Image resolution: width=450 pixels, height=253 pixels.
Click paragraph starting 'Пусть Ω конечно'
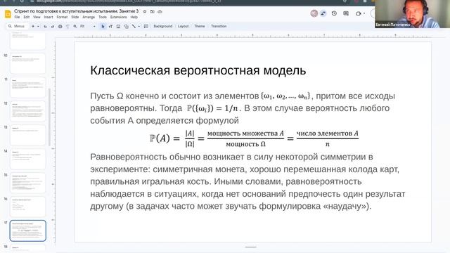[x=243, y=108]
